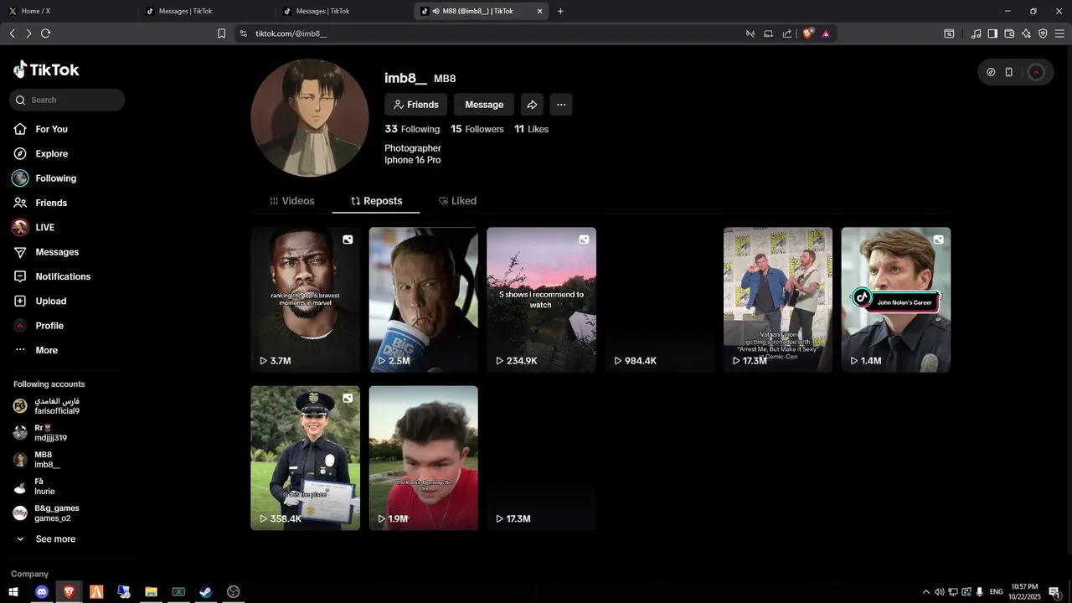The width and height of the screenshot is (1072, 603).
Task: Open the browser hamburger menu
Action: 1059,33
